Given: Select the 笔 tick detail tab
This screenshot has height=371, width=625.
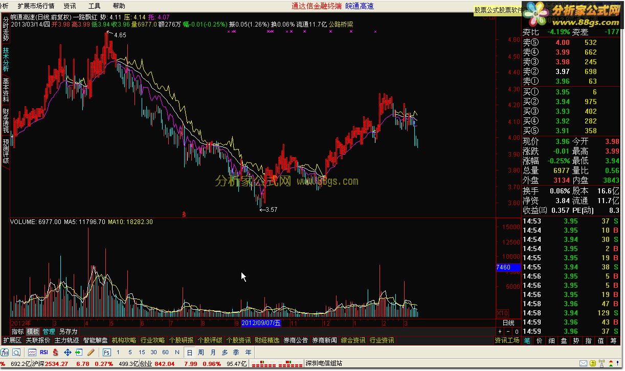Looking at the screenshot, I should (527, 341).
